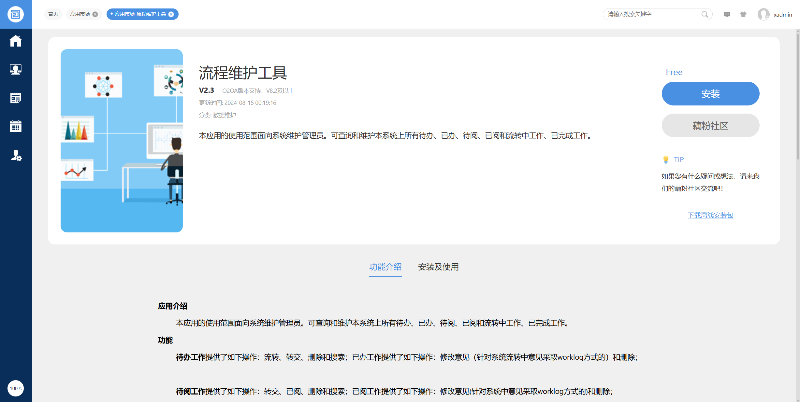Viewport: 800px width, 402px height.
Task: Click the O2OA logo icon
Action: (16, 14)
